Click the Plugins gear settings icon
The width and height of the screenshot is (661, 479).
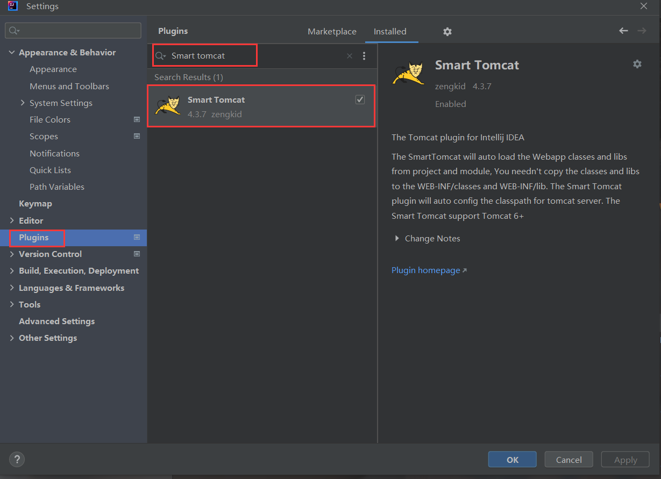click(x=447, y=32)
